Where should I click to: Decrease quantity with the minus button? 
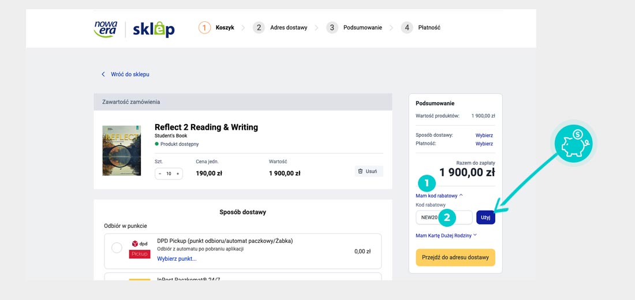[x=160, y=174]
